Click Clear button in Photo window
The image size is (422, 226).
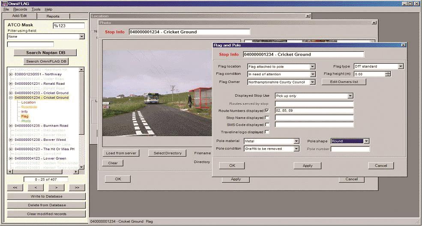(x=113, y=163)
